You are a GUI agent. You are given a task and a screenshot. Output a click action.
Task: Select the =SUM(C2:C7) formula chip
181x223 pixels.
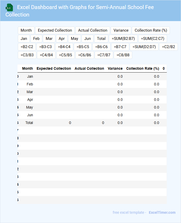pyautogui.click(x=152, y=39)
